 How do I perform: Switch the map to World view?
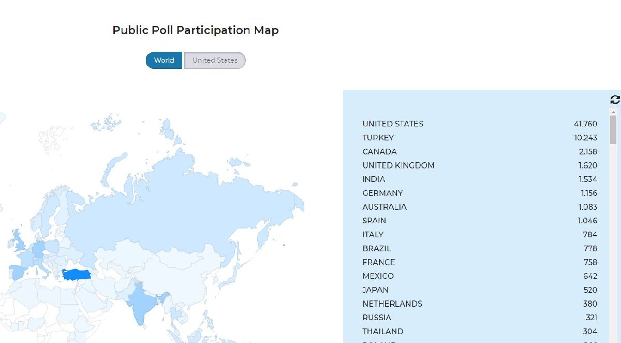tap(164, 61)
